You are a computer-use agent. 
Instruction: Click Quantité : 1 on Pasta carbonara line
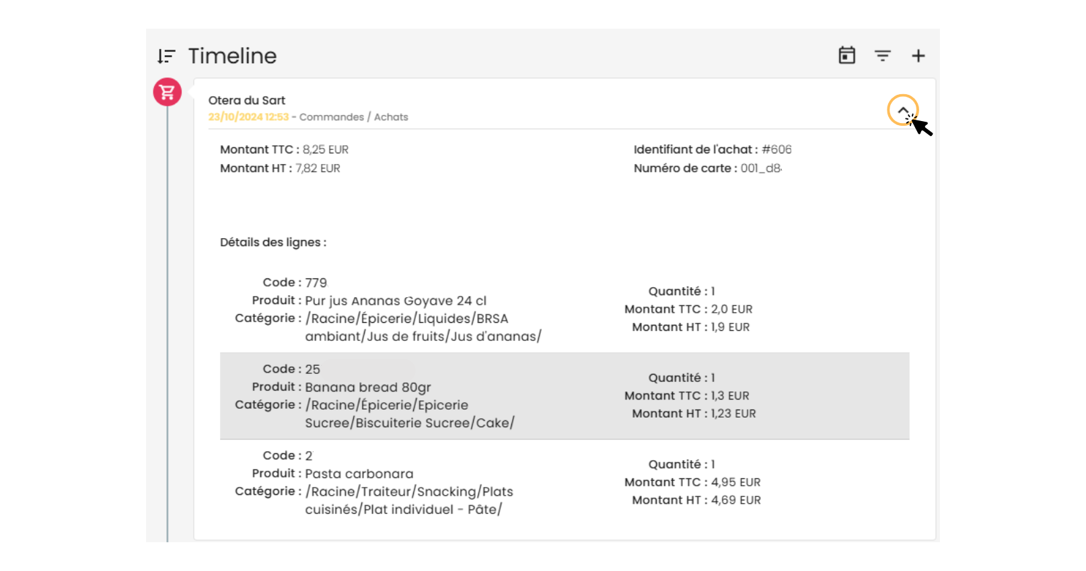pos(682,465)
